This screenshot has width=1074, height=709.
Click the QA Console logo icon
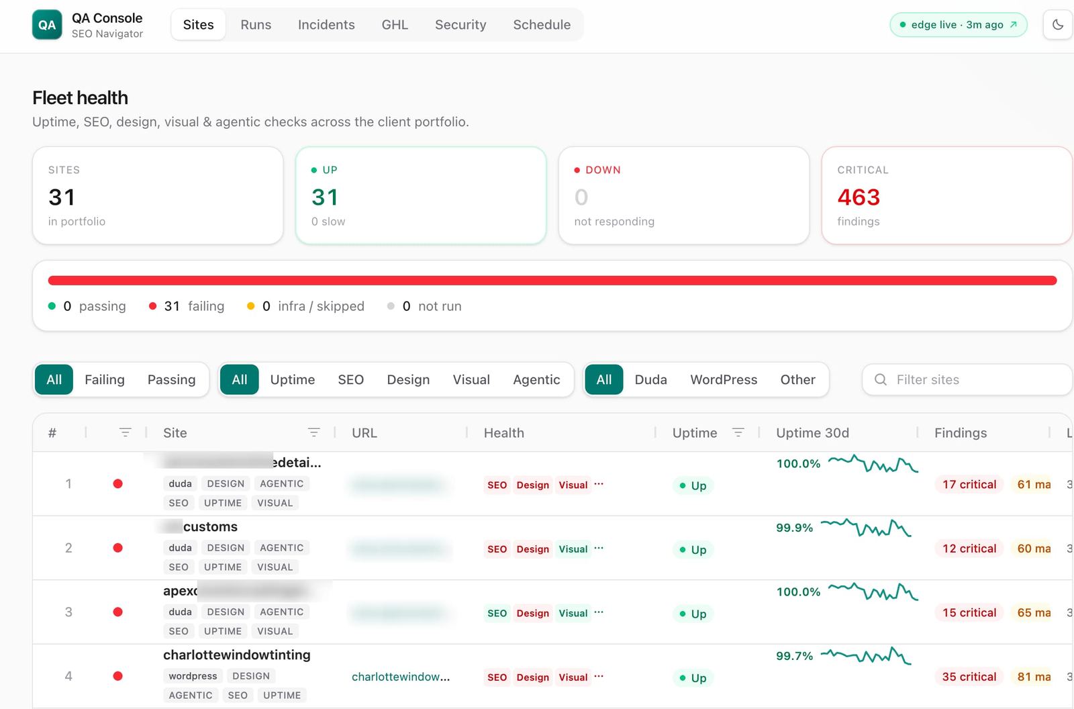pos(47,25)
